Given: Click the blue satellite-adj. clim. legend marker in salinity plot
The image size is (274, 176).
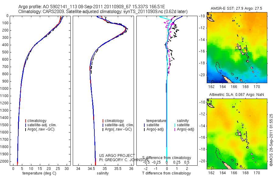Looking at the screenshot, I should [x=103, y=125].
